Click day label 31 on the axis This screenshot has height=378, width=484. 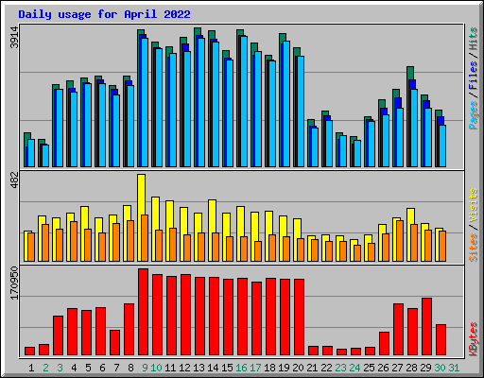coord(454,368)
